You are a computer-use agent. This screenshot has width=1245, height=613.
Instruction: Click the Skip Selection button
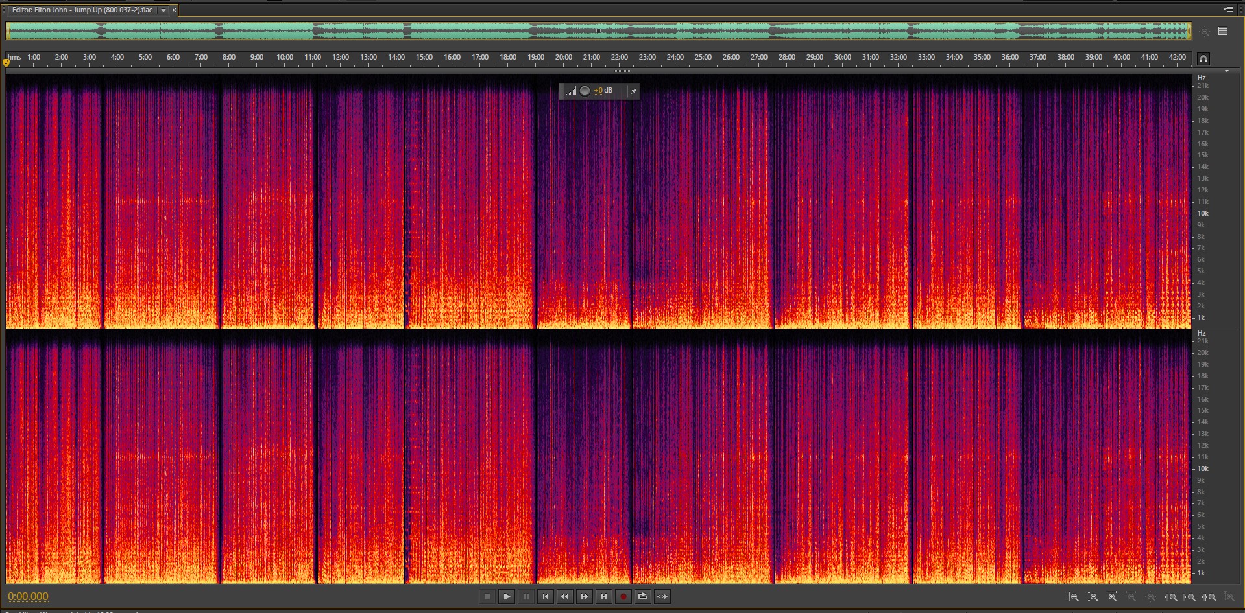click(x=662, y=597)
